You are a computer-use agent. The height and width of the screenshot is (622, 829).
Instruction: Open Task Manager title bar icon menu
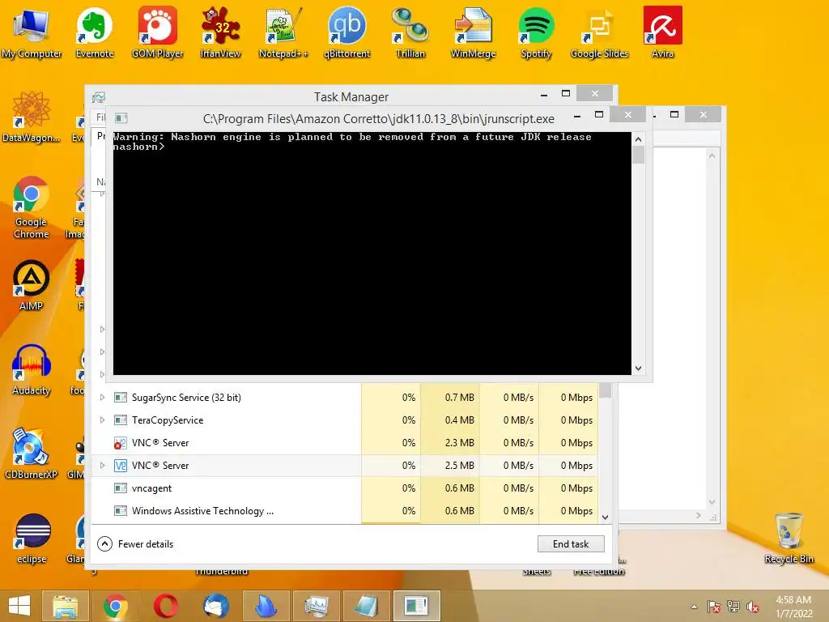coord(99,97)
